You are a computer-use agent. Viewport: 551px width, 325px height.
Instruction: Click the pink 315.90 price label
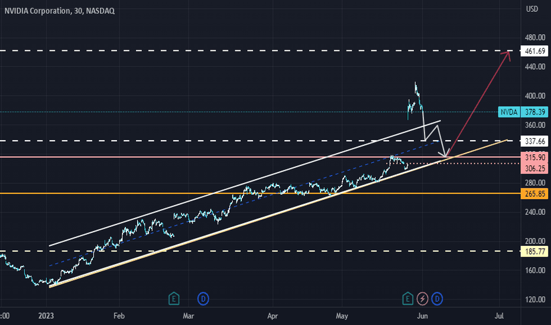[x=534, y=157]
